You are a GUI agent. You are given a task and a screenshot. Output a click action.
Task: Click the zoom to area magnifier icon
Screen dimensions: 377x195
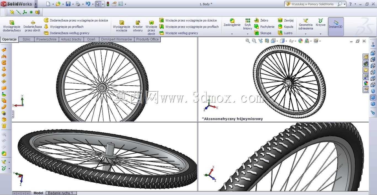(254, 41)
